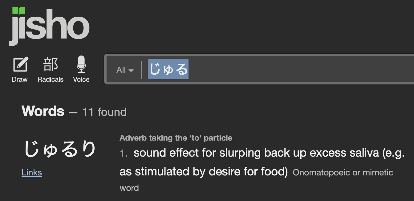The width and height of the screenshot is (414, 201).
Task: Click the Jisho logo to go home
Action: coord(49,28)
